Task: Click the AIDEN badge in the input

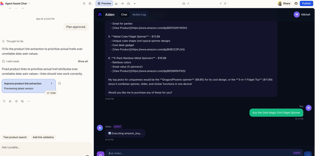Action: tap(297, 153)
